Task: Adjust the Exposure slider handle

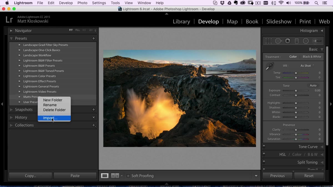Action: (x=296, y=90)
